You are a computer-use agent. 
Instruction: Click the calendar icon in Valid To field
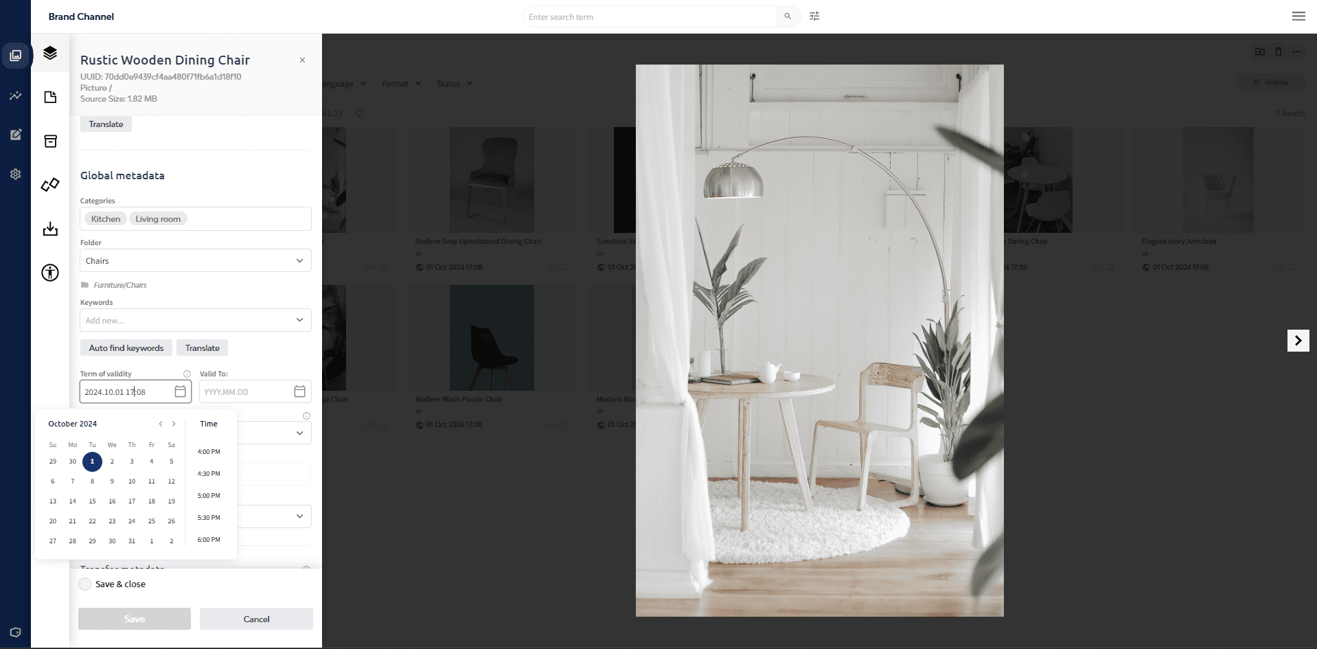(299, 391)
